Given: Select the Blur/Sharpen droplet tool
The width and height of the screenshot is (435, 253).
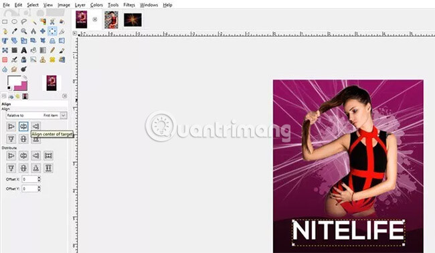Looking at the screenshot, I should [5, 69].
